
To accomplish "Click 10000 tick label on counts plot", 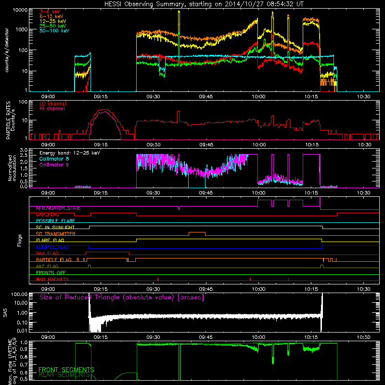I will pos(20,10).
